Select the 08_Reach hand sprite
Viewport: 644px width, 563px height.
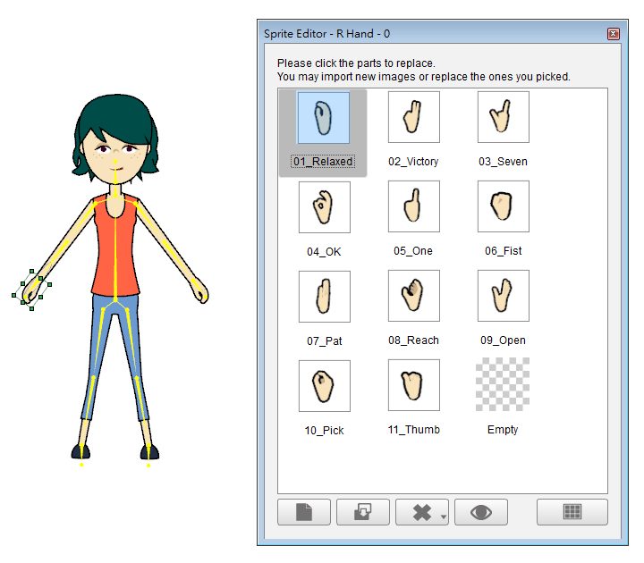pos(413,297)
